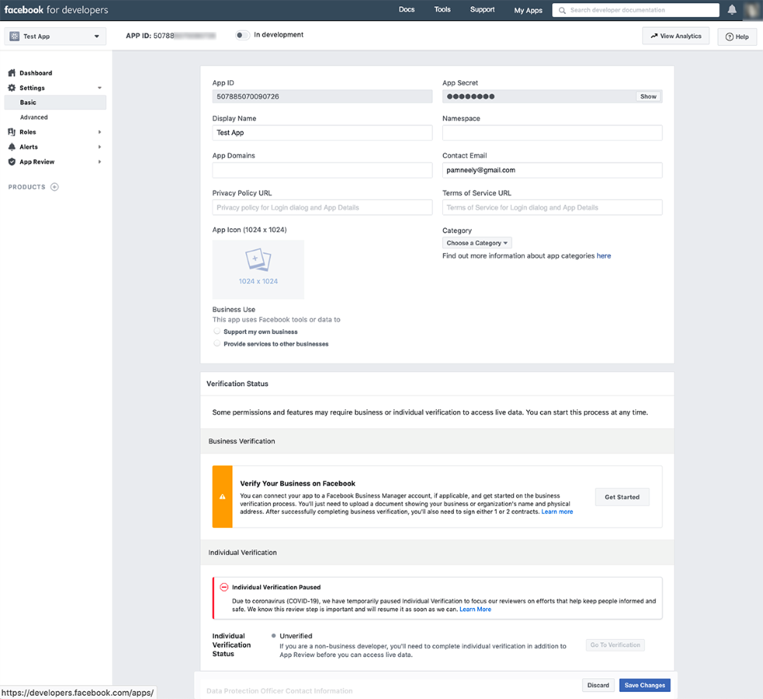This screenshot has width=763, height=699.
Task: Open the Tools menu
Action: [442, 9]
